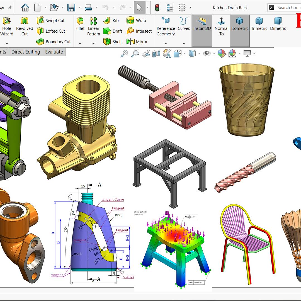Choose the Linear Pattern tool
The image size is (301, 301).
point(93,26)
